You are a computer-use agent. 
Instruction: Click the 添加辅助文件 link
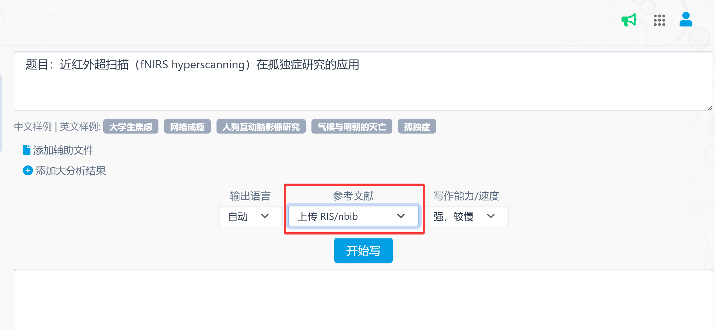tap(63, 150)
